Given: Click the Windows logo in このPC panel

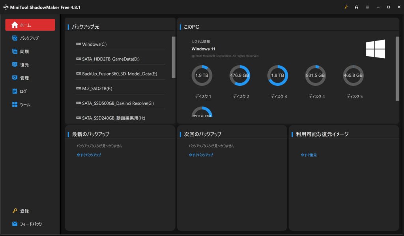Looking at the screenshot, I should click(376, 49).
